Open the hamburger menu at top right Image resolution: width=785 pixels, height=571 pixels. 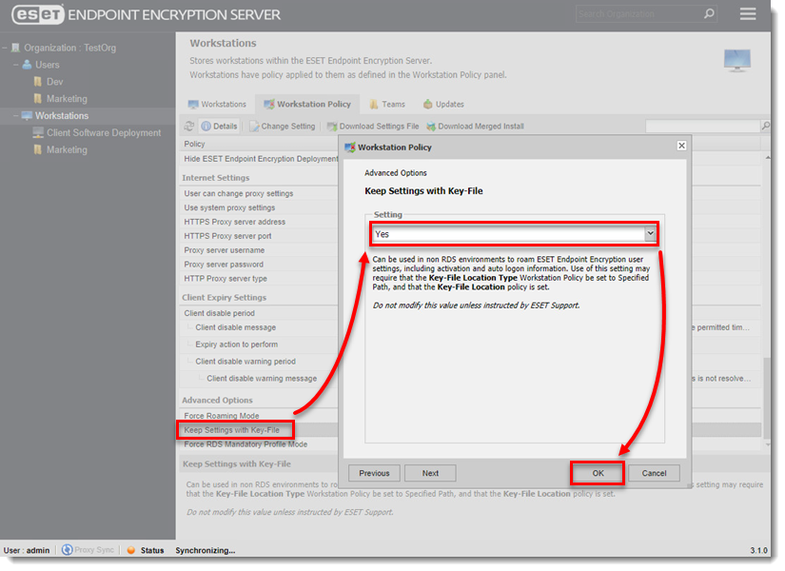click(748, 14)
